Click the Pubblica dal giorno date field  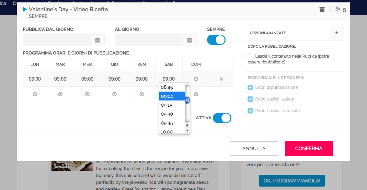click(x=57, y=40)
